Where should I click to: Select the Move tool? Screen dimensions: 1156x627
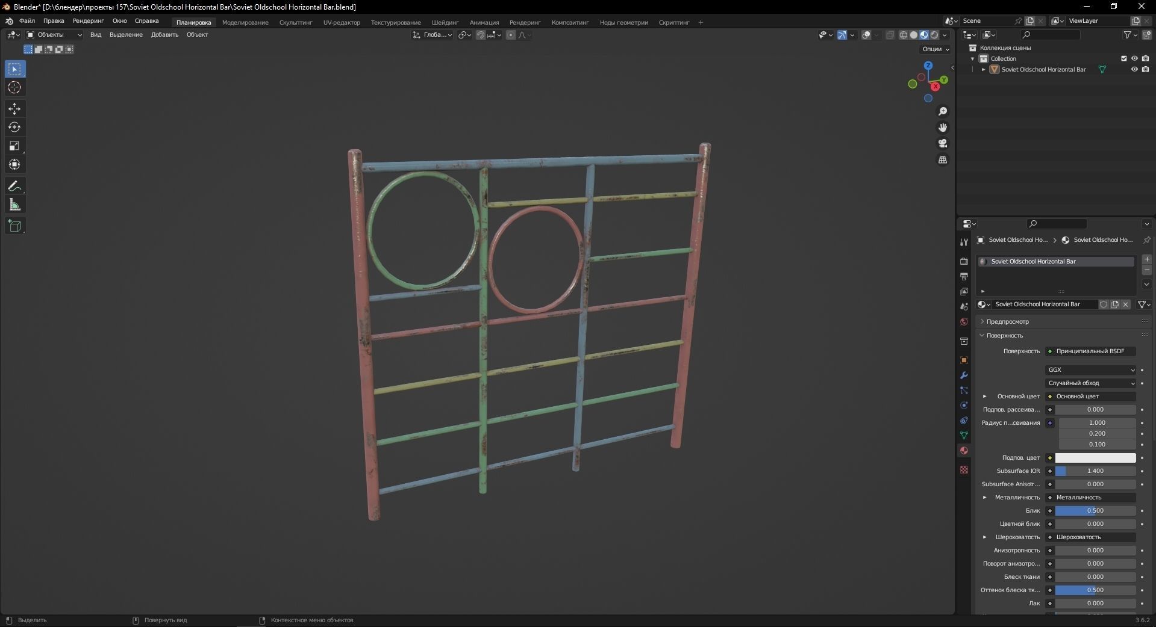(x=15, y=109)
